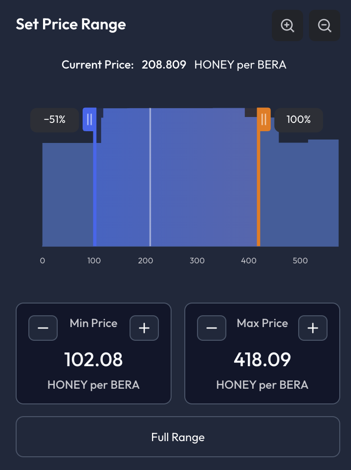Click the current price value 208.809
The image size is (351, 470).
click(x=164, y=65)
